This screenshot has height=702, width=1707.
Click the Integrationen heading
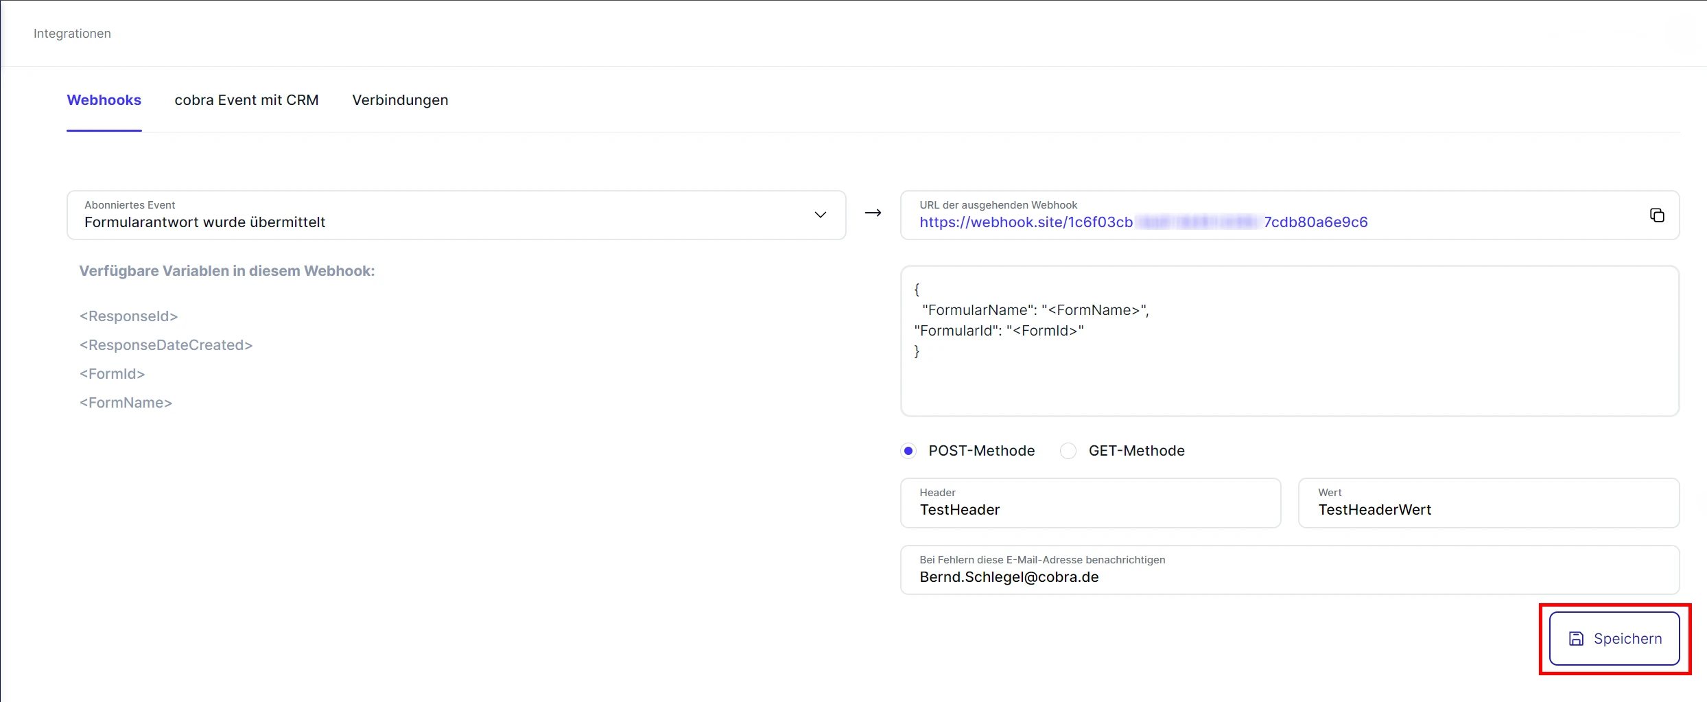pyautogui.click(x=72, y=33)
